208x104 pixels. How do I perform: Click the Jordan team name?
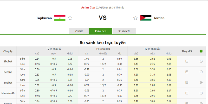click(159, 18)
